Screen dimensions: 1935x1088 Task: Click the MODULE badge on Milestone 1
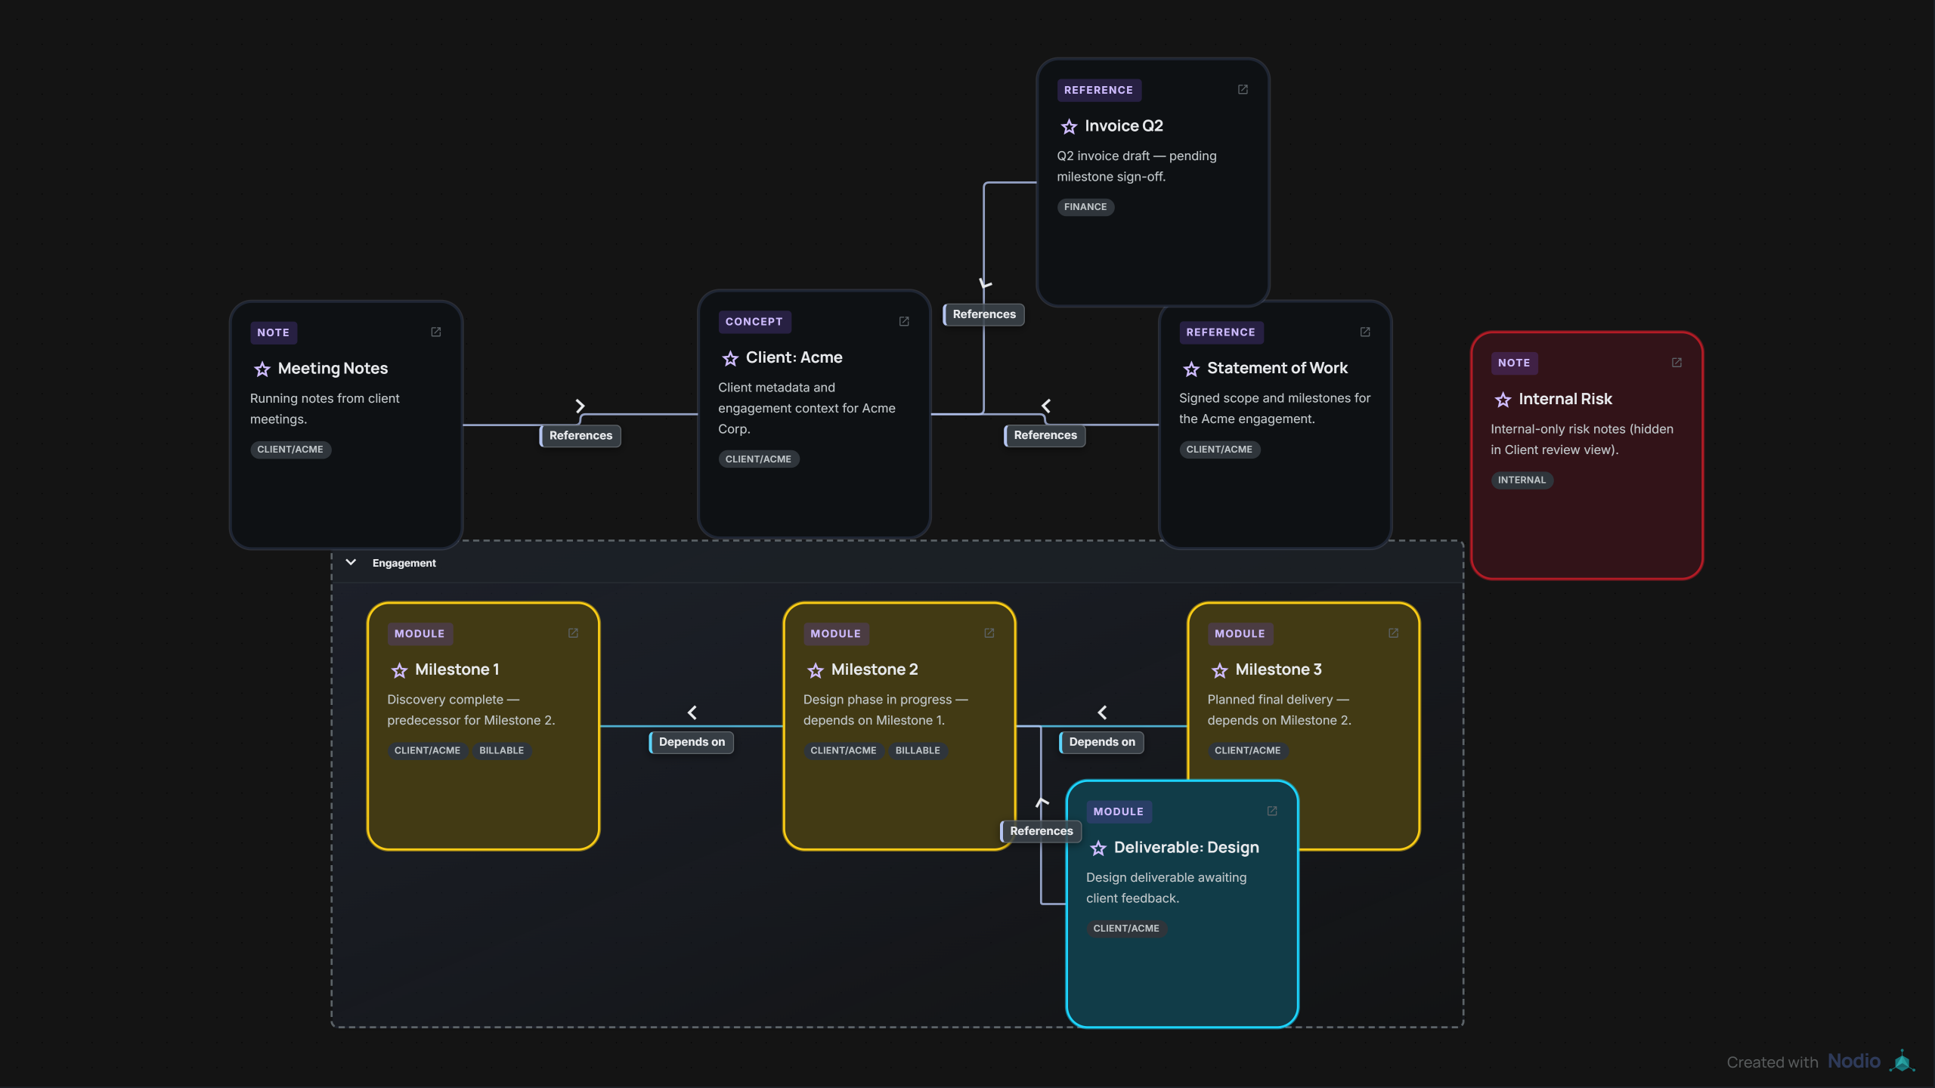(420, 634)
